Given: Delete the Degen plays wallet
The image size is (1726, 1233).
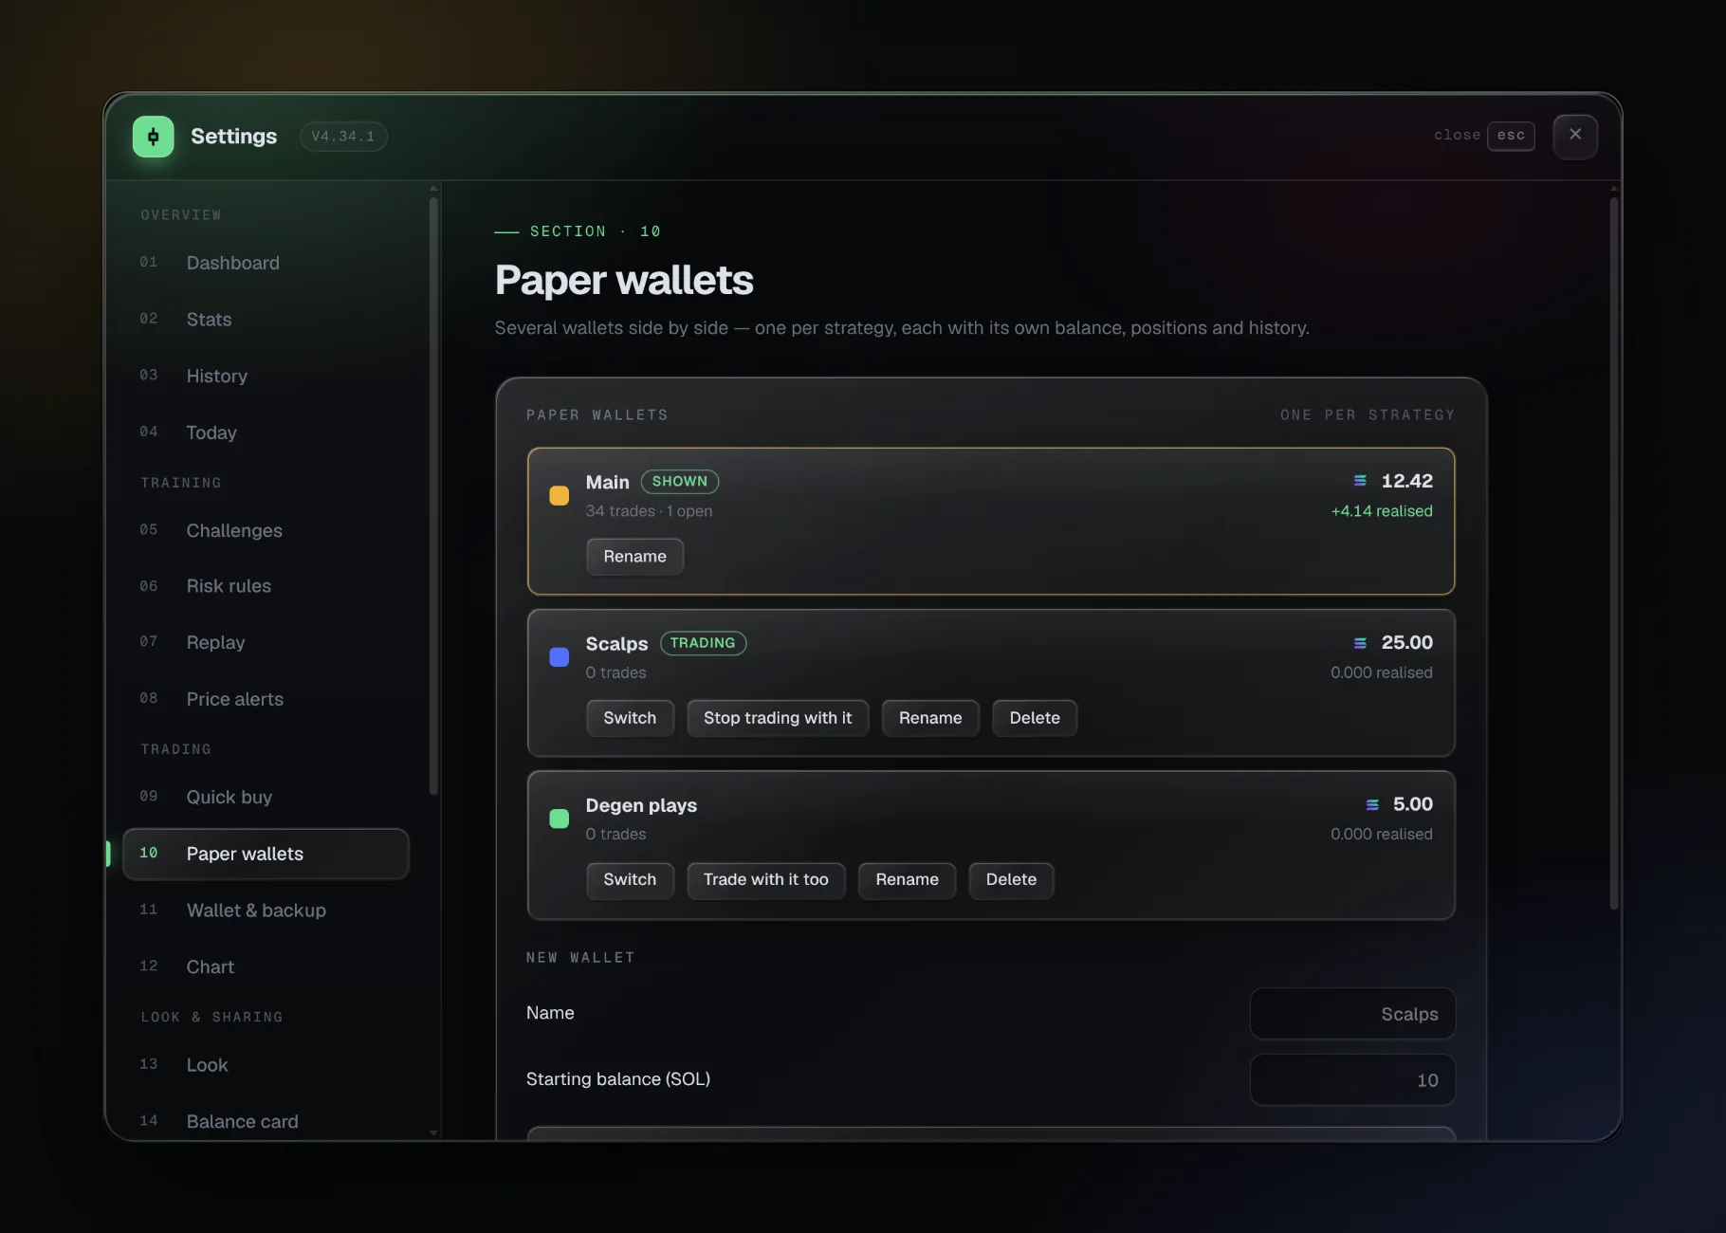Looking at the screenshot, I should (x=1011, y=879).
